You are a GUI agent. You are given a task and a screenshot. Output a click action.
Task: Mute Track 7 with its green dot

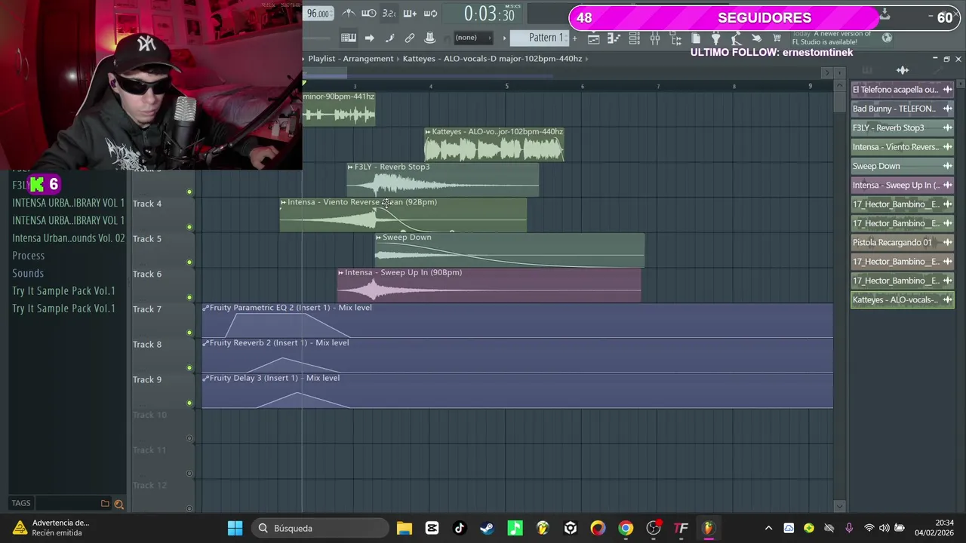point(189,333)
